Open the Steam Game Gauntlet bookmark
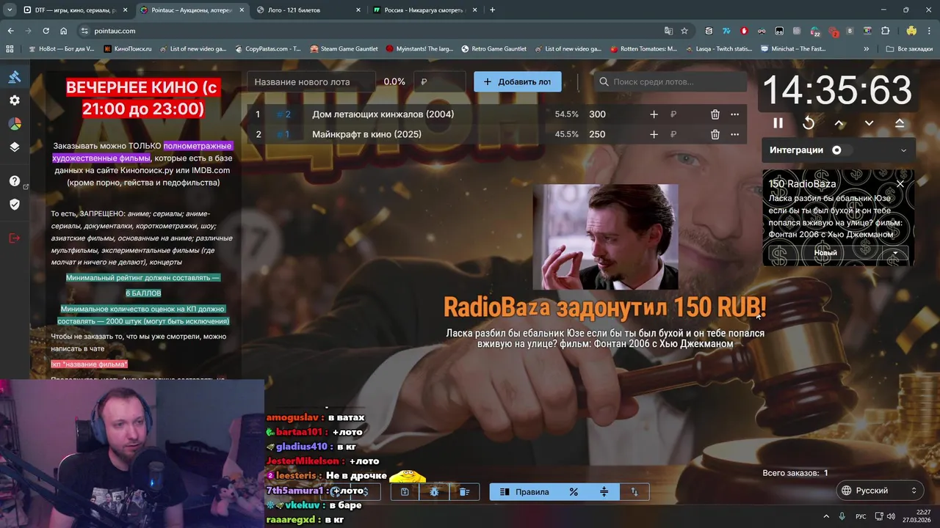 (x=344, y=49)
